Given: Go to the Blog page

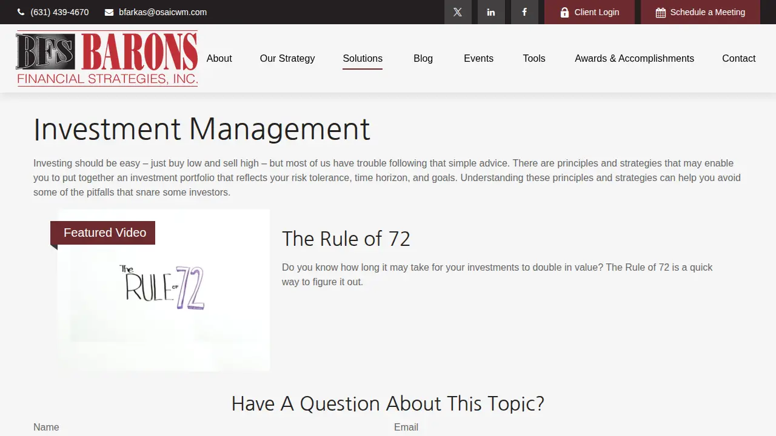Looking at the screenshot, I should [x=423, y=59].
